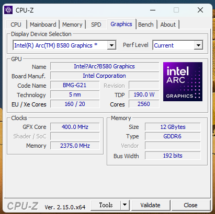This screenshot has height=214, width=215.
Task: Click the Validate button
Action: [150, 205]
